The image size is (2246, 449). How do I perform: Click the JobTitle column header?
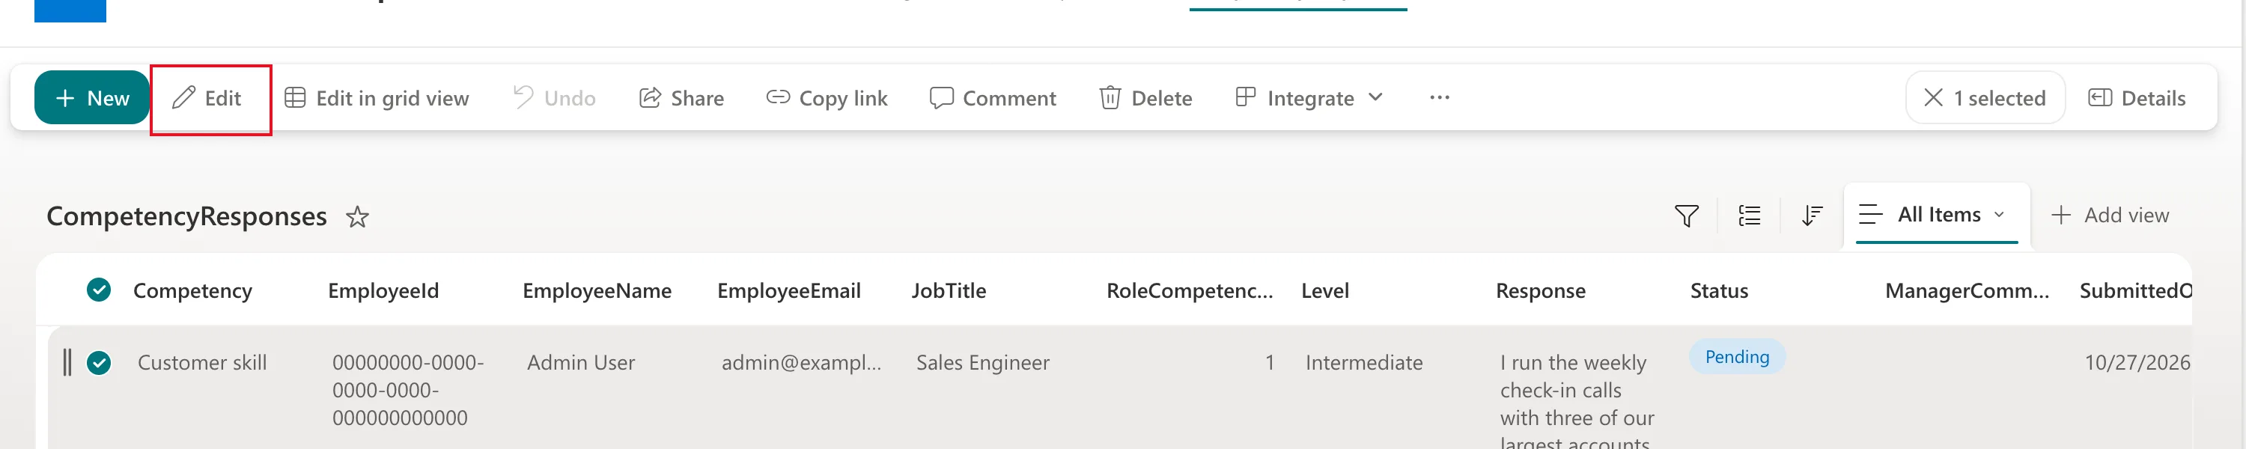click(949, 290)
